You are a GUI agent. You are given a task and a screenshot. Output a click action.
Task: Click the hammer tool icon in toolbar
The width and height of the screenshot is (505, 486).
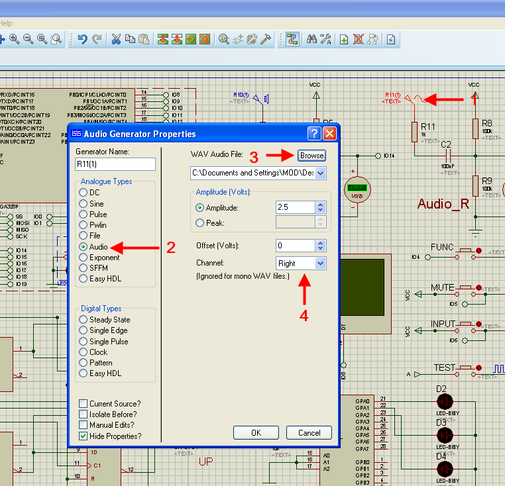266,39
